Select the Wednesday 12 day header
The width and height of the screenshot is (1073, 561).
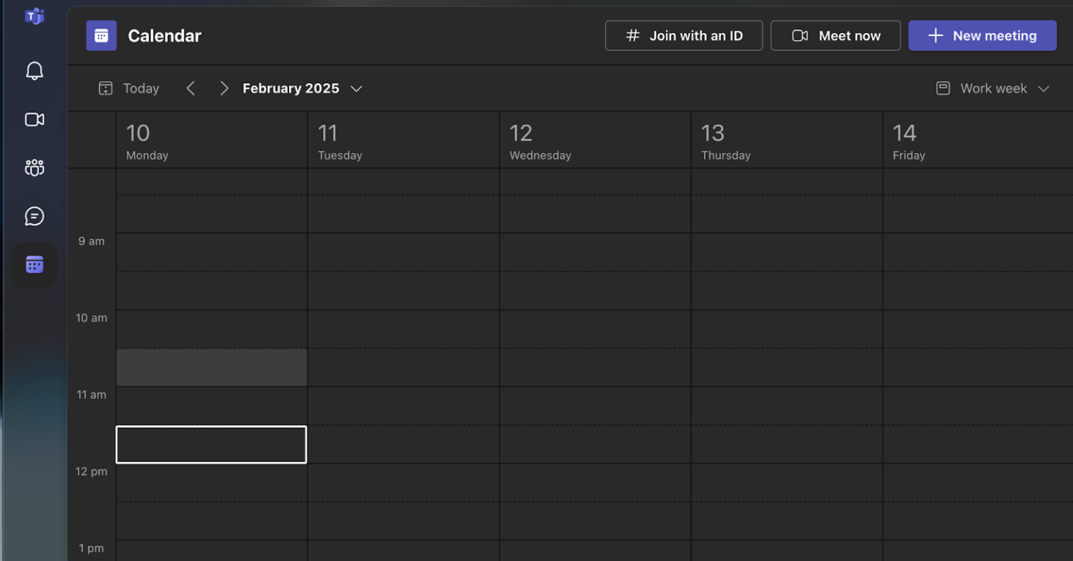pyautogui.click(x=540, y=140)
